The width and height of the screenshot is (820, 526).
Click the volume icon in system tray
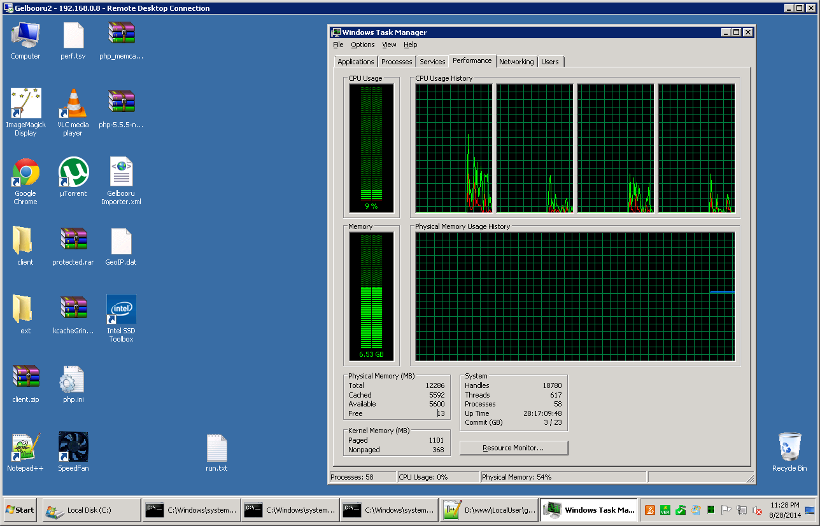[757, 510]
